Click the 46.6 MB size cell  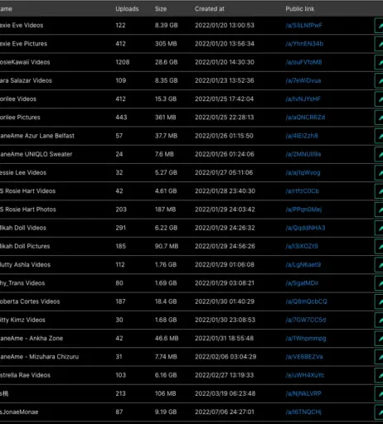pyautogui.click(x=167, y=339)
